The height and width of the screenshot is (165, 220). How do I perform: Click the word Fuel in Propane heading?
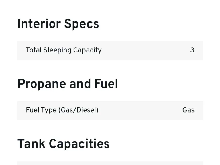coord(106,84)
